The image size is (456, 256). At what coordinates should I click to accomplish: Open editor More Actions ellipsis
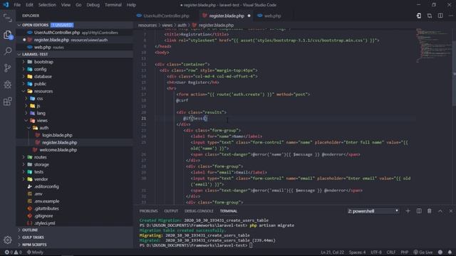(x=450, y=16)
